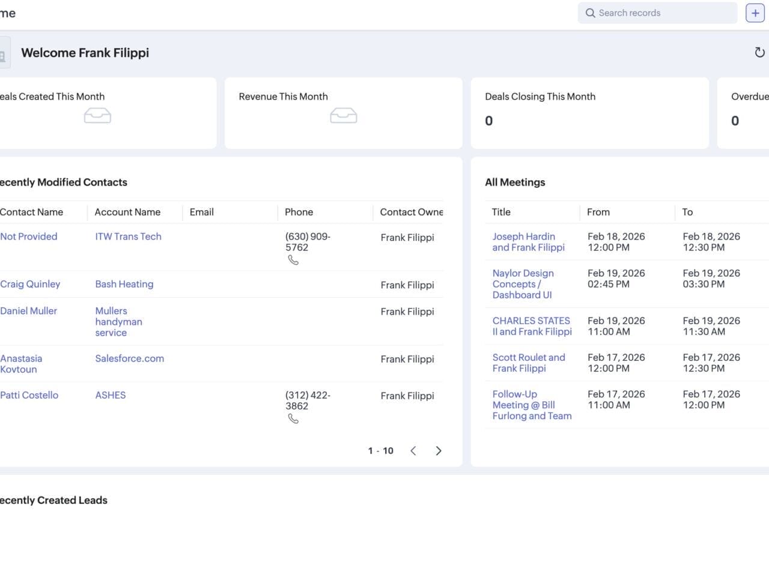Open the Salesforce.com account

pos(129,358)
